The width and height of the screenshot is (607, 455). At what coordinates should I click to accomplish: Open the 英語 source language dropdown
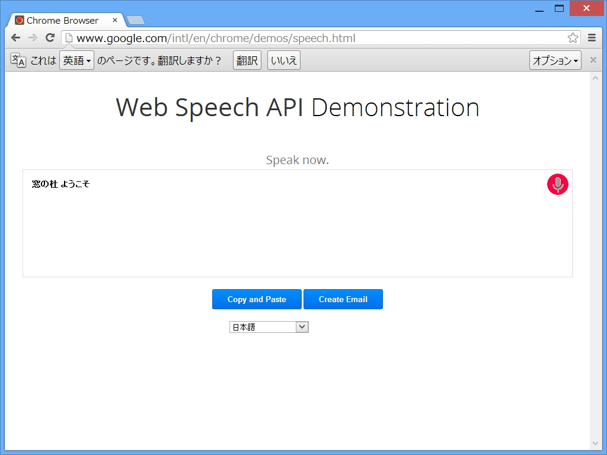coord(76,60)
